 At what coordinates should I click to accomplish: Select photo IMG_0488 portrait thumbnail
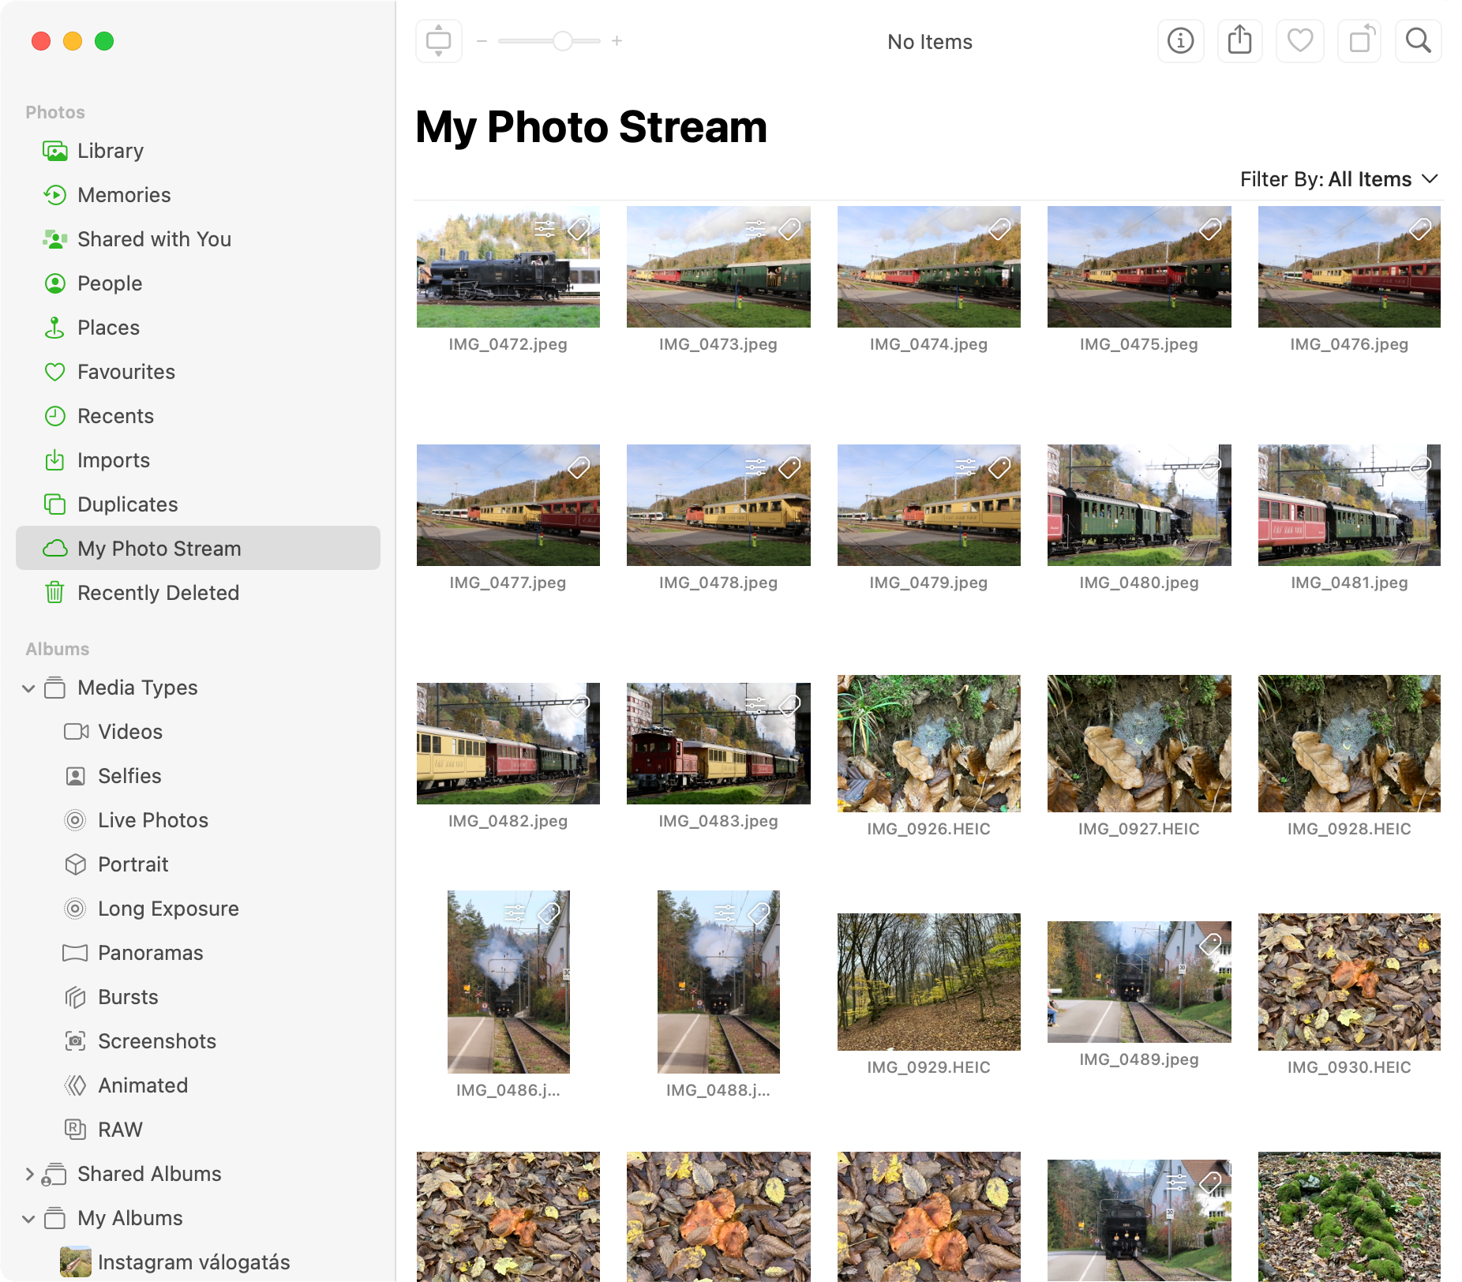718,982
